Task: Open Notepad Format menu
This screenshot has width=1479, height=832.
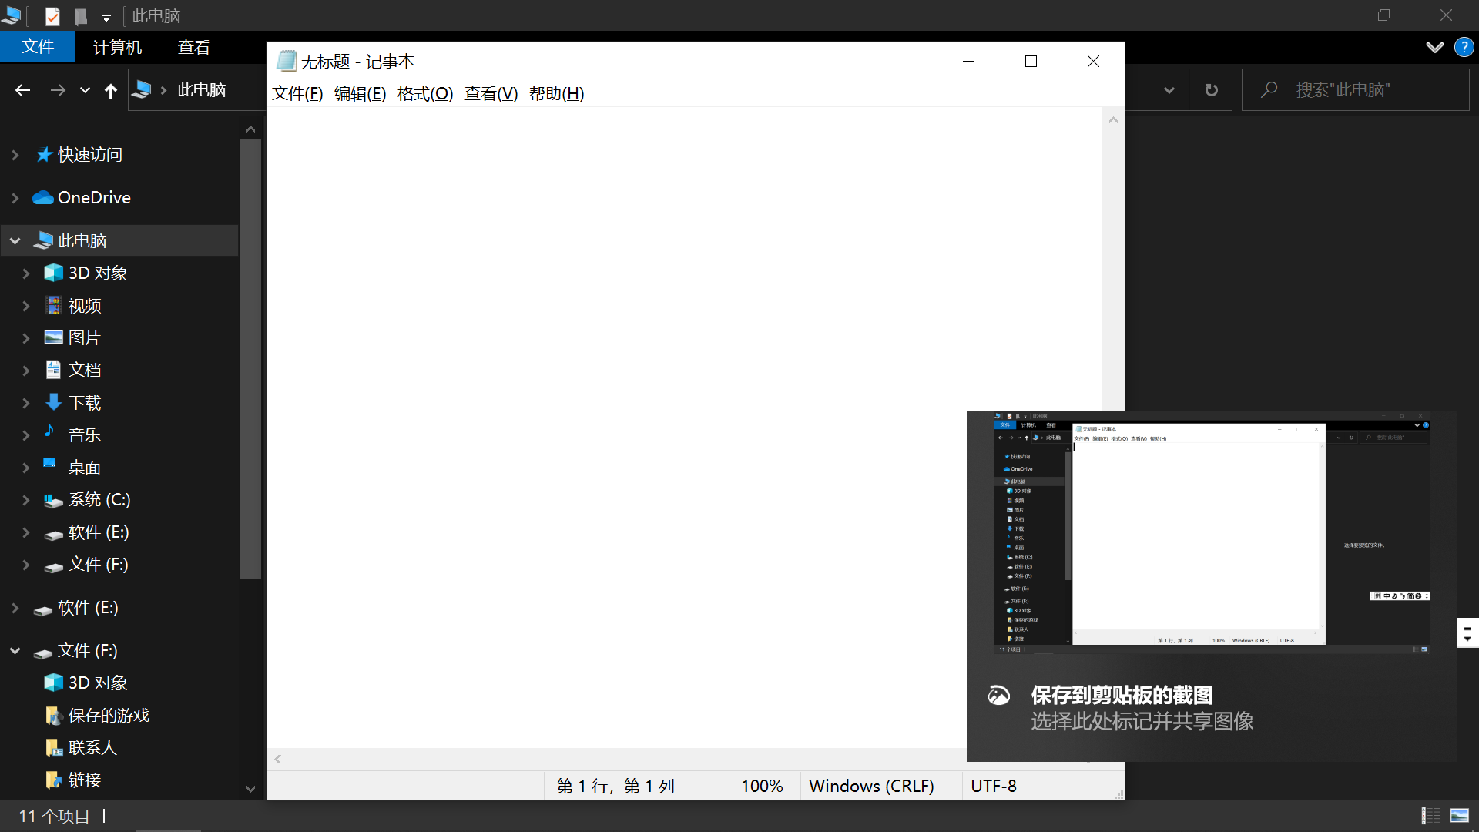Action: click(x=424, y=94)
